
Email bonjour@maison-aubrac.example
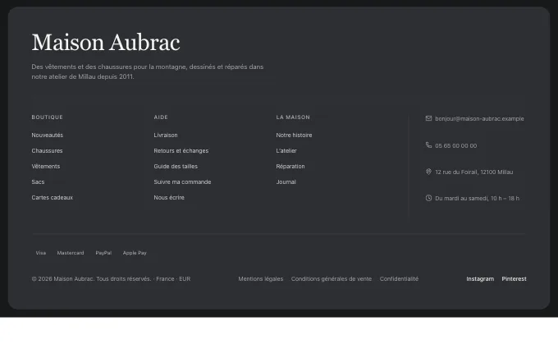click(479, 118)
